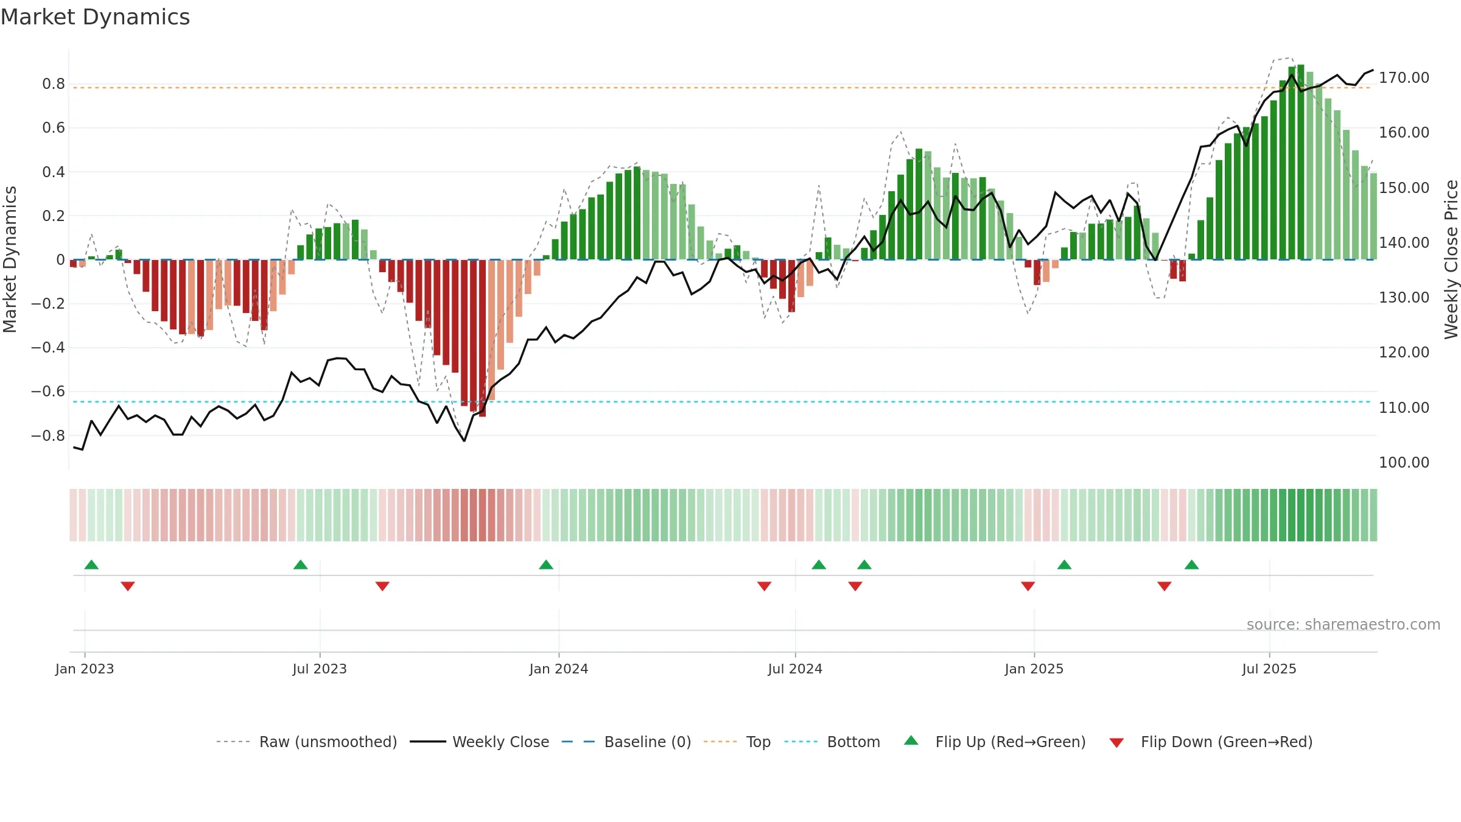Click the Jan 2025 x-axis label
Viewport: 1461px width, 822px height.
(x=1034, y=669)
